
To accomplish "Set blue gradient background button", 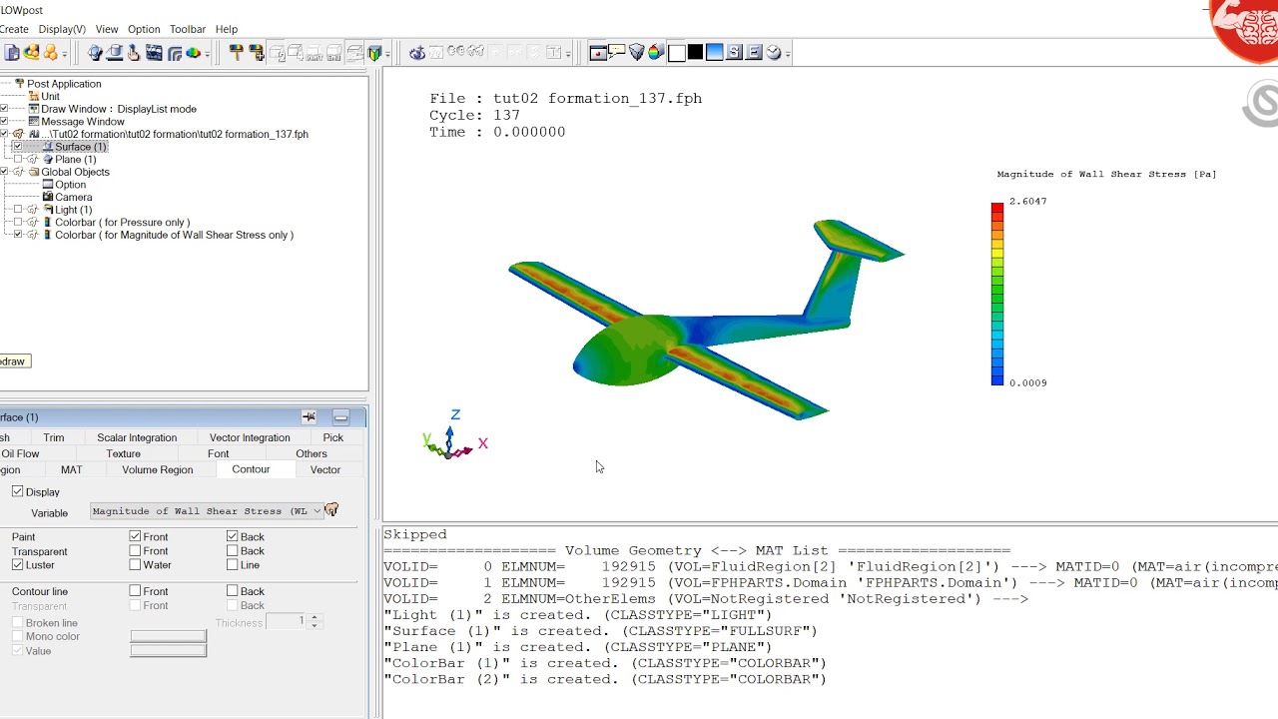I will 714,53.
